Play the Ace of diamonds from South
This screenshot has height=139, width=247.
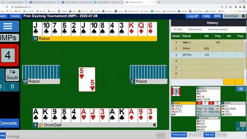(x=133, y=115)
